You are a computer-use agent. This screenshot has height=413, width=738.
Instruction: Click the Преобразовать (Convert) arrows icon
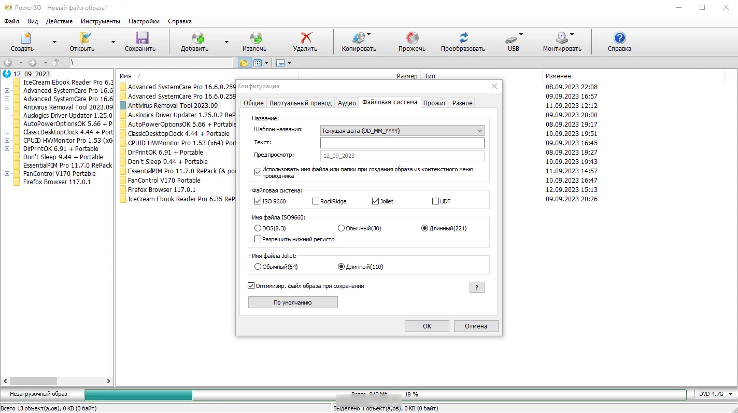(463, 38)
